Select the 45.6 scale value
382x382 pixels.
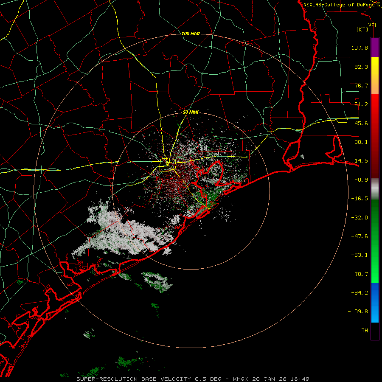(x=361, y=123)
